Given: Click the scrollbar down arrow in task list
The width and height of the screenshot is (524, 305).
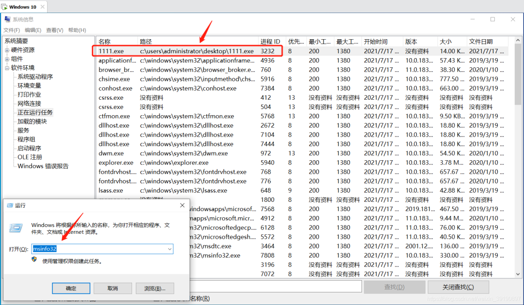Looking at the screenshot, I should 518,274.
